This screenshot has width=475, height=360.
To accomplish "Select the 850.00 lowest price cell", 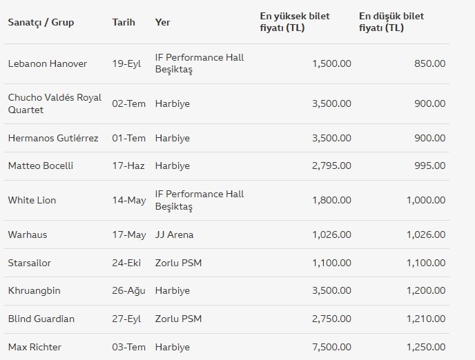I will [x=429, y=63].
